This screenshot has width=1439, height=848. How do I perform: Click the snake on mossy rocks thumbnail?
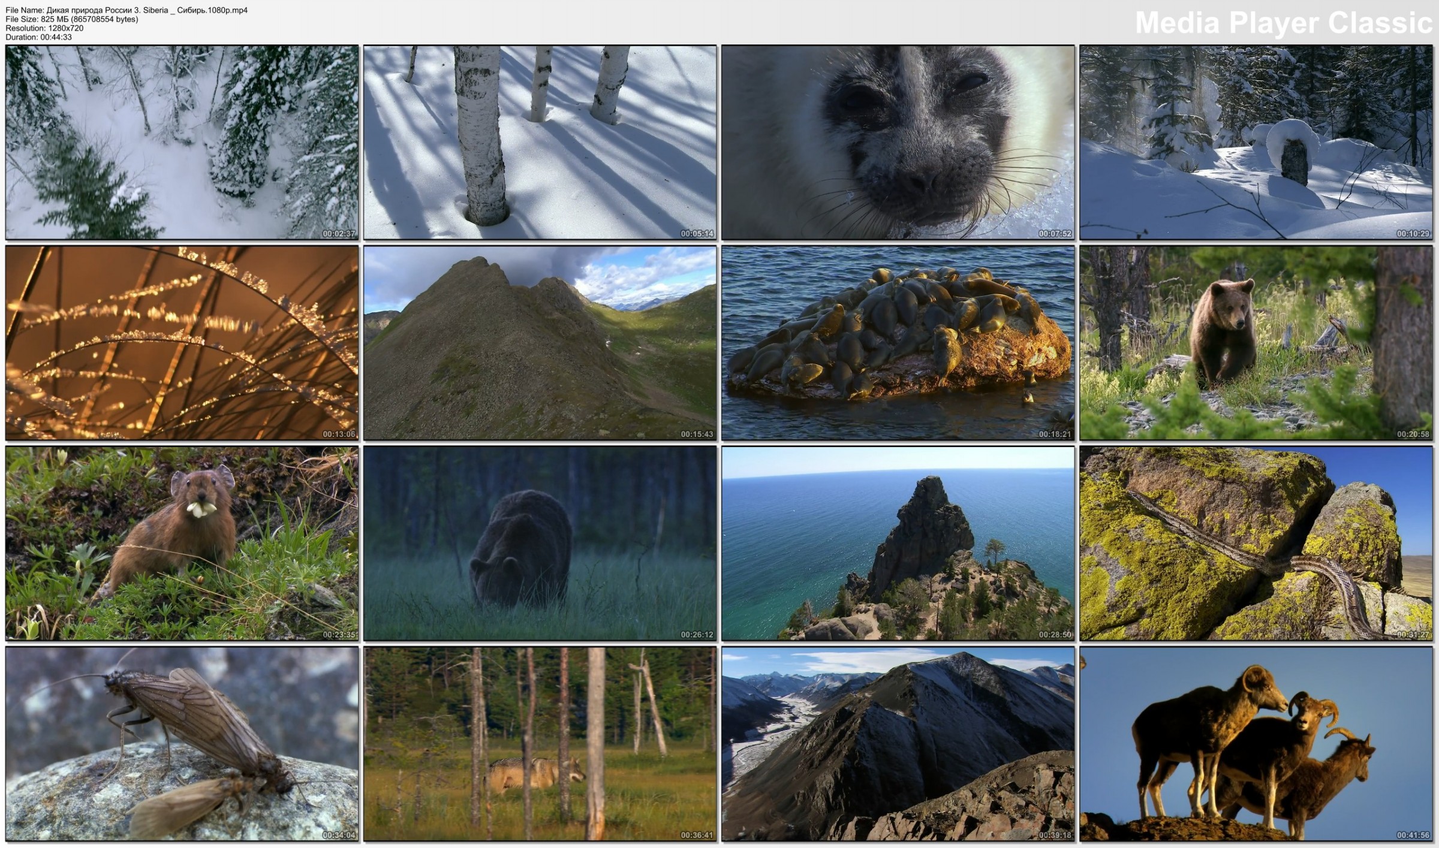coord(1256,543)
